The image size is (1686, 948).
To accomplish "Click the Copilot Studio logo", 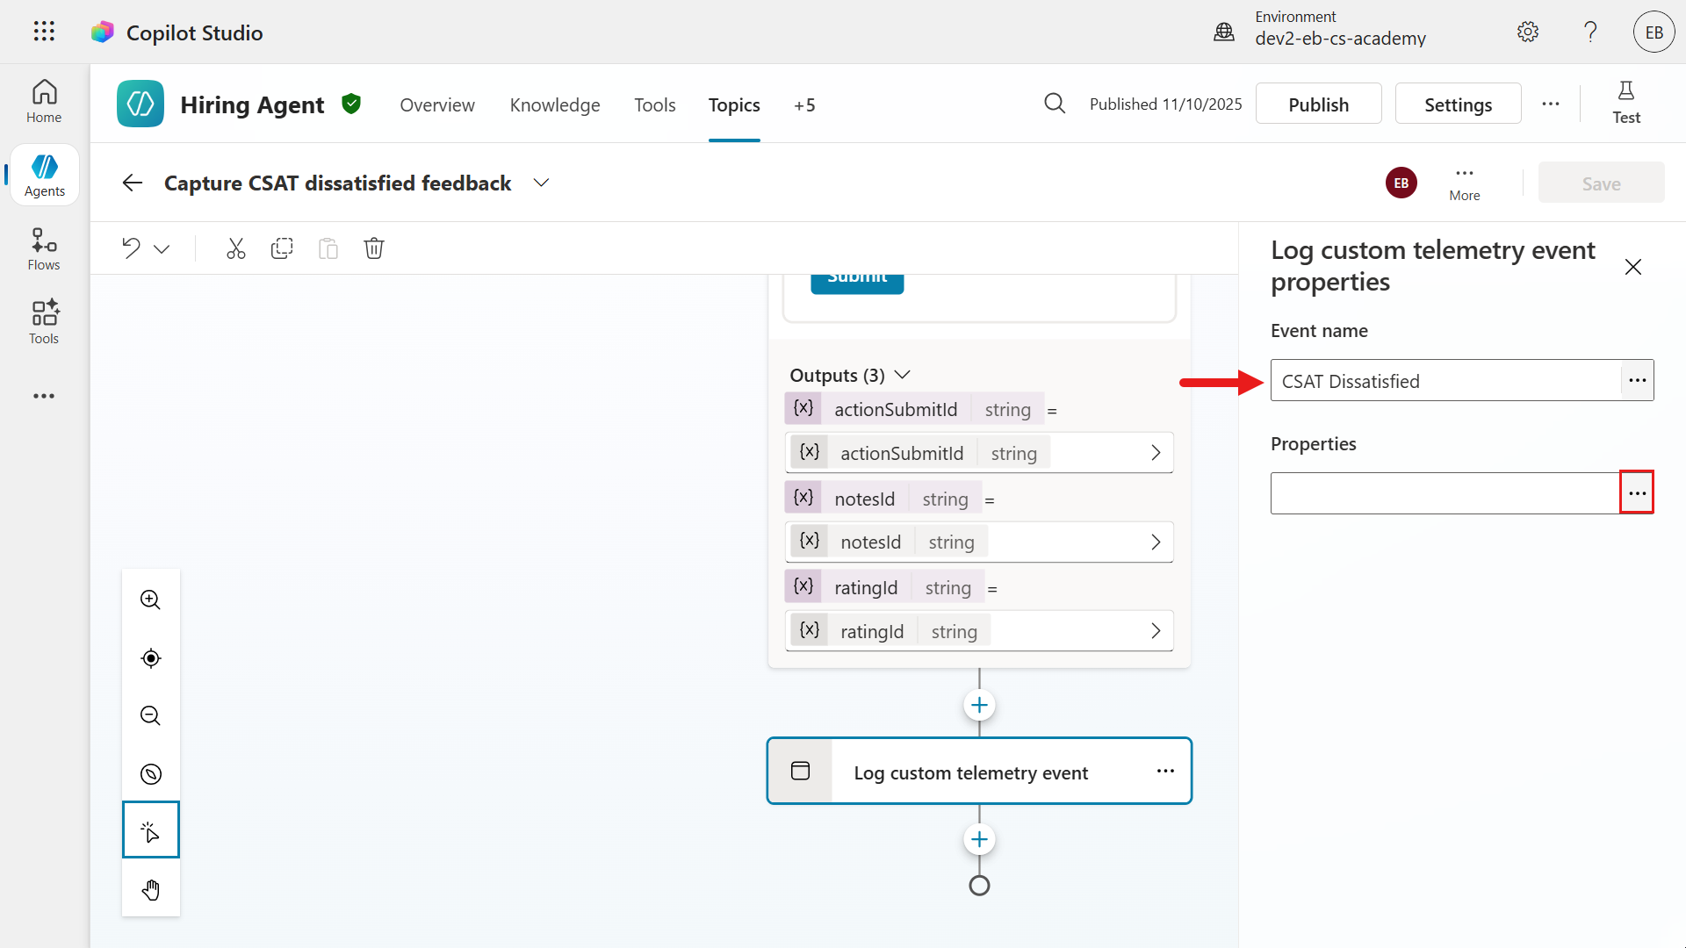I will (103, 32).
